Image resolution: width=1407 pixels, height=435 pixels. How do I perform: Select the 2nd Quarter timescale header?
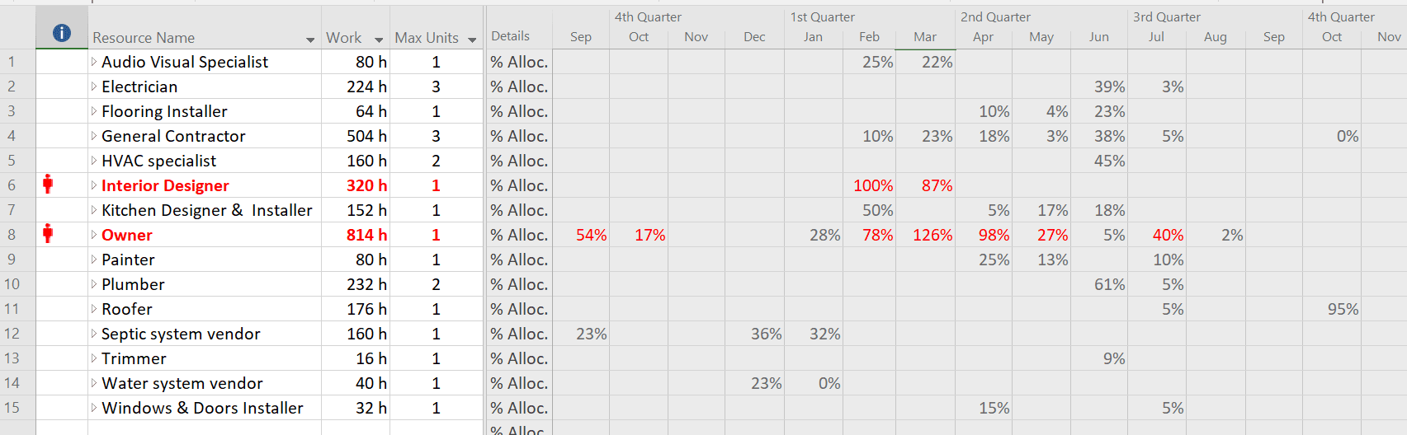tap(995, 16)
